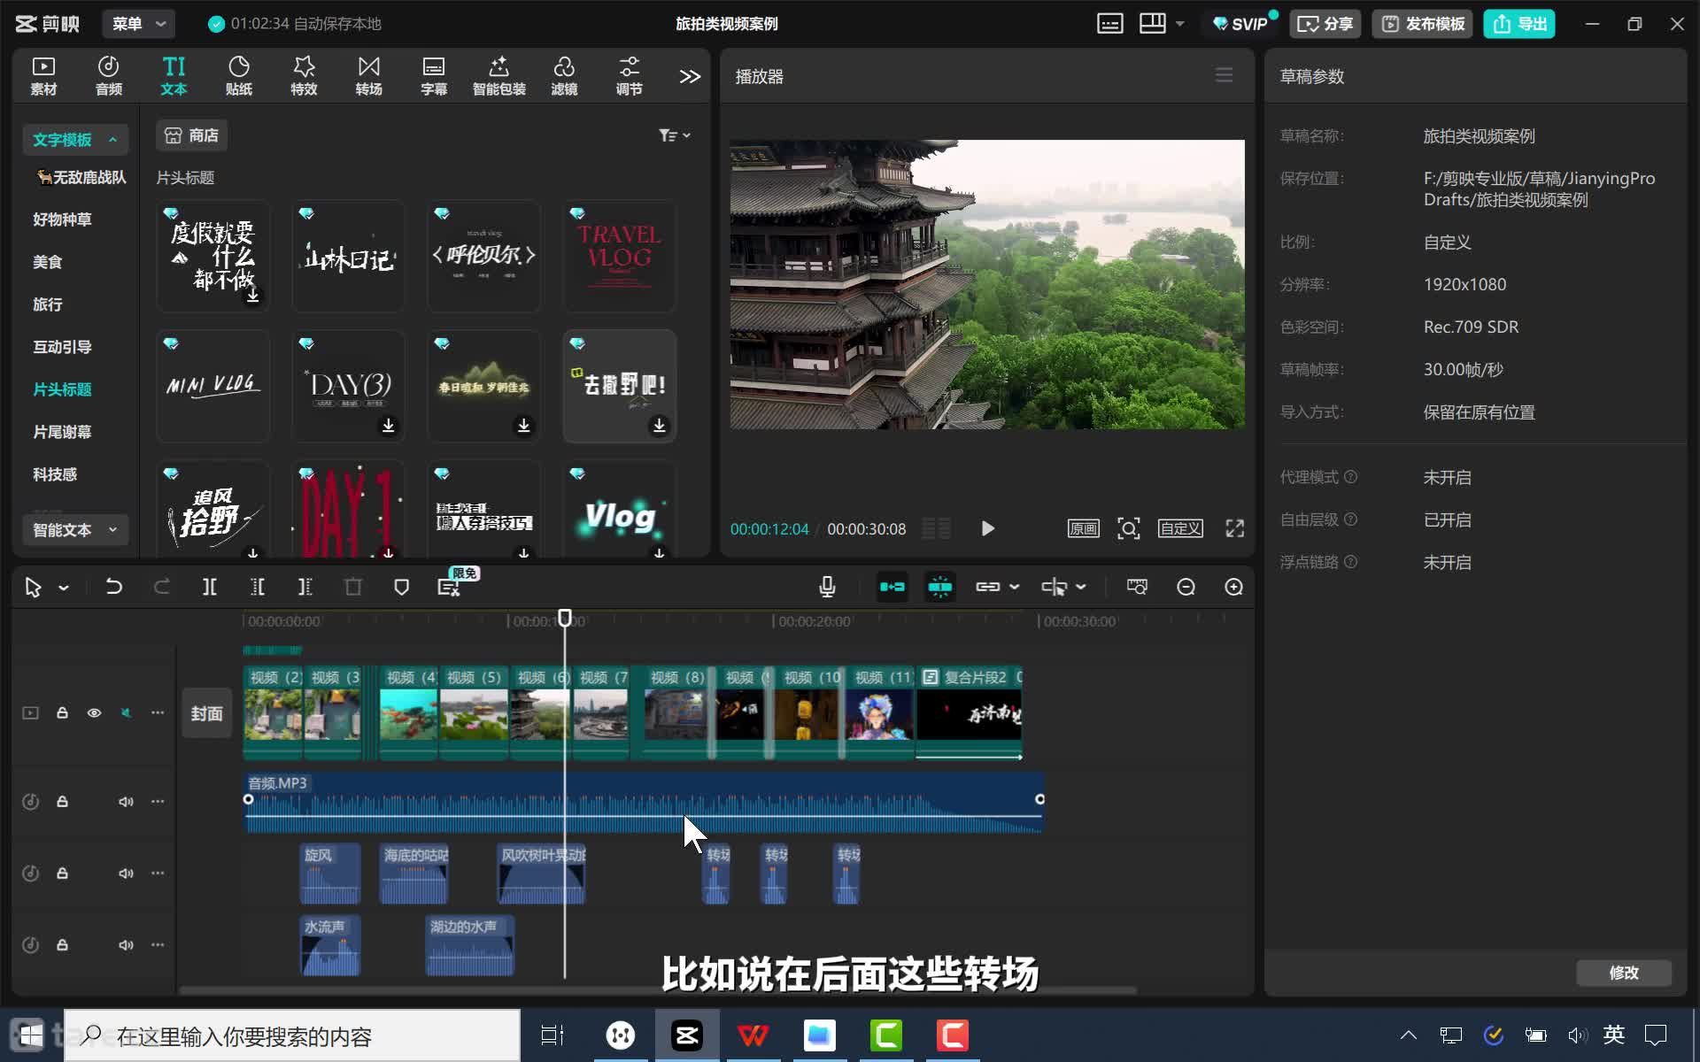Click the delete clip trash icon
Image resolution: width=1700 pixels, height=1062 pixels.
(x=352, y=587)
